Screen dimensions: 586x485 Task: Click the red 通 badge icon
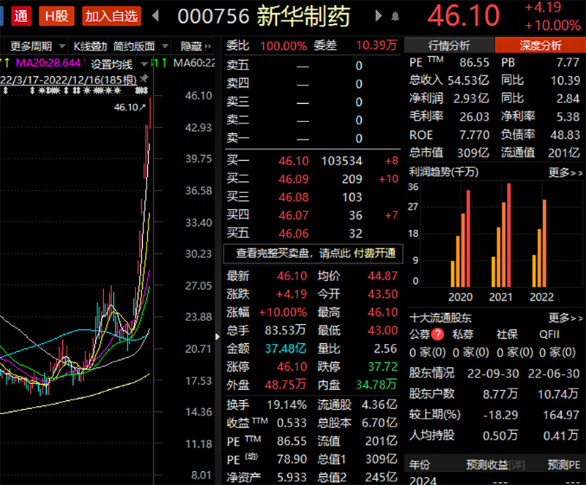pos(21,16)
